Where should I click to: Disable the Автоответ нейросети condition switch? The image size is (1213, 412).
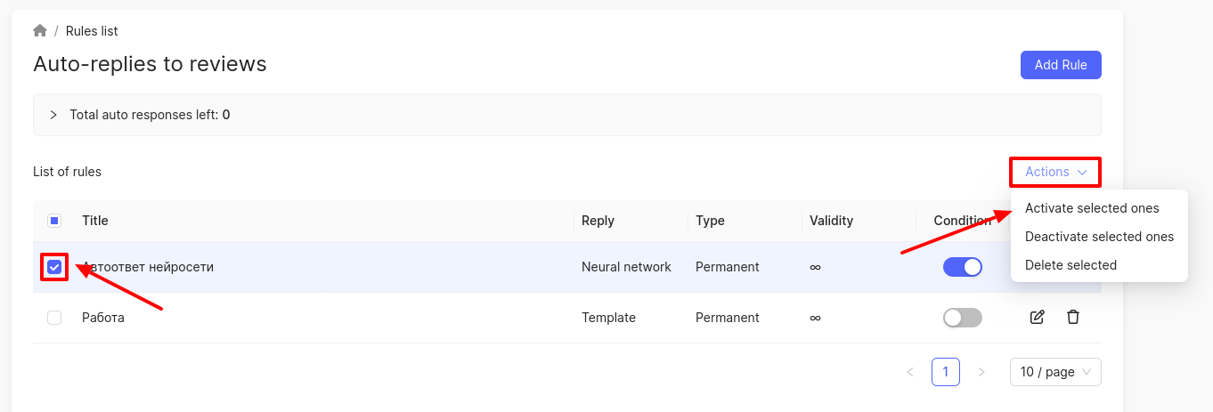(962, 267)
